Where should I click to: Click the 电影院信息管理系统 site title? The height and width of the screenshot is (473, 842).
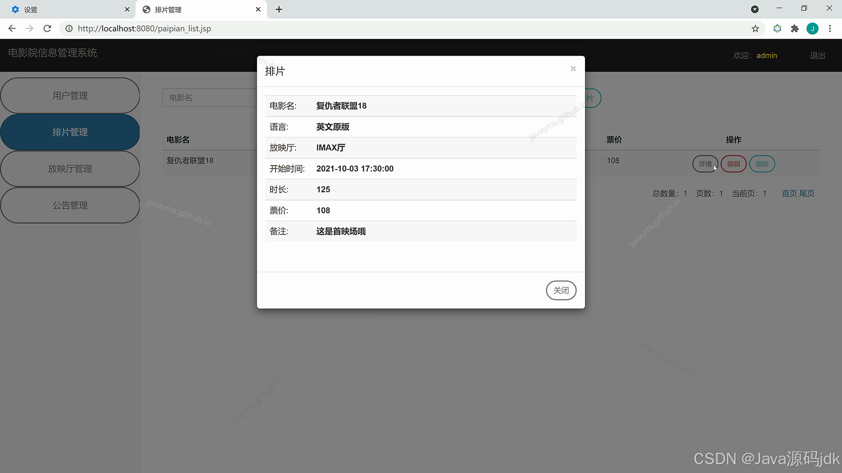click(x=53, y=53)
